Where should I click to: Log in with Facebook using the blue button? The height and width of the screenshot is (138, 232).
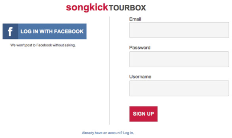point(45,31)
